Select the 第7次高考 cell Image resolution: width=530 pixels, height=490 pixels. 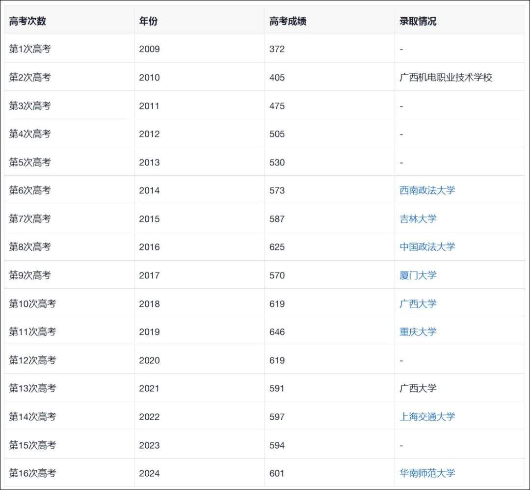(69, 219)
